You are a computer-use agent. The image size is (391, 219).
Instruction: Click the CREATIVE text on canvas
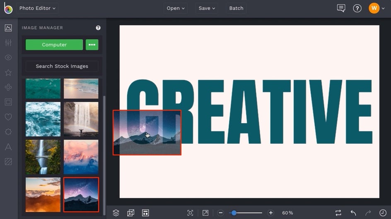[x=249, y=112]
